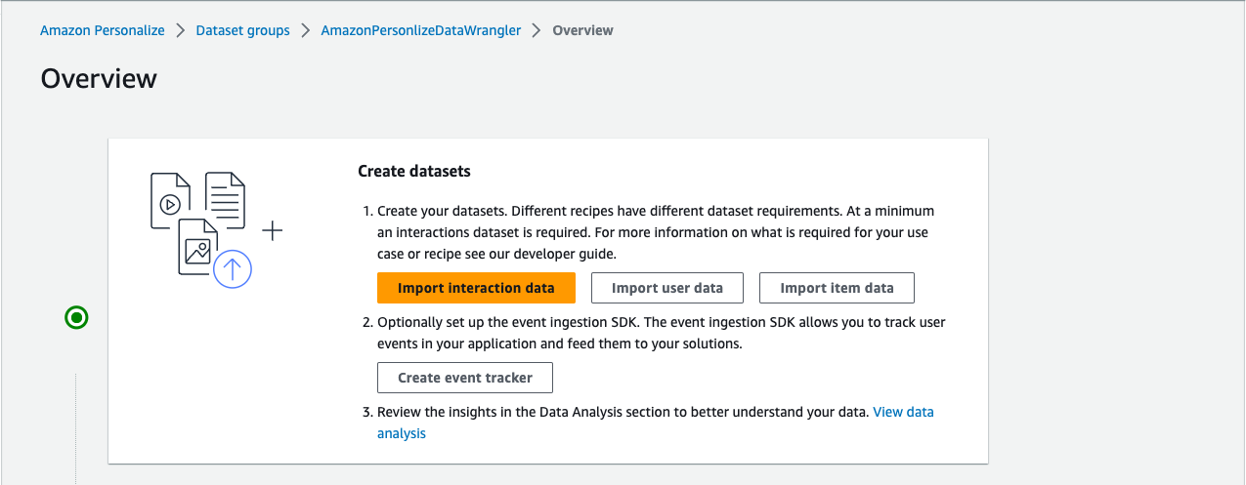Click the breadcrumb chevron before Overview
The height and width of the screenshot is (485, 1246).
[537, 30]
